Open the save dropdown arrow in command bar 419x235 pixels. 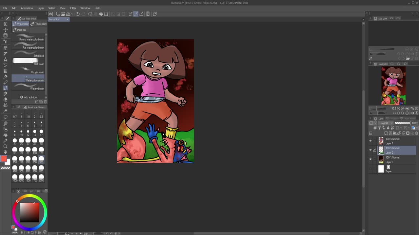[72, 14]
